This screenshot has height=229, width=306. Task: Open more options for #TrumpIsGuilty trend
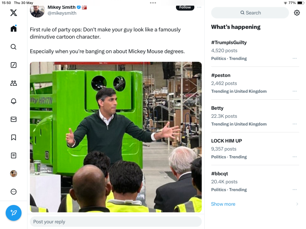[x=295, y=58]
